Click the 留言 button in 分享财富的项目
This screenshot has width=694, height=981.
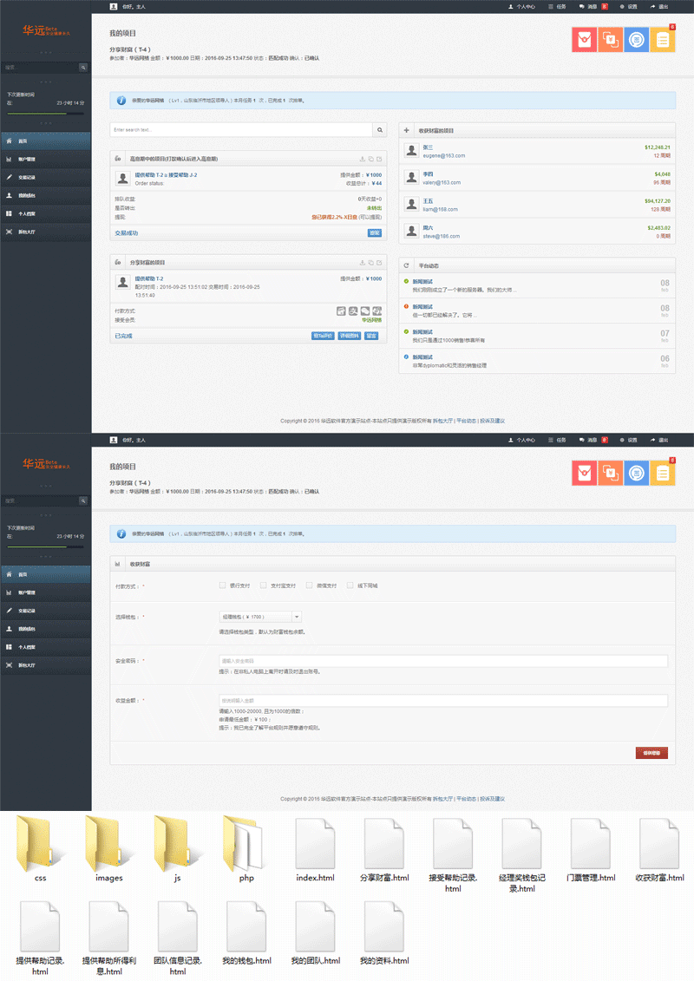coord(371,336)
